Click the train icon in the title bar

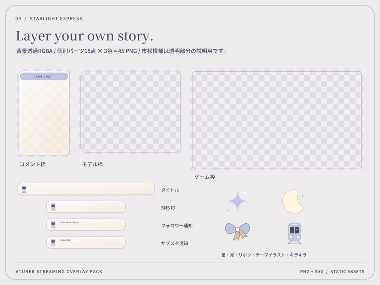pyautogui.click(x=24, y=189)
